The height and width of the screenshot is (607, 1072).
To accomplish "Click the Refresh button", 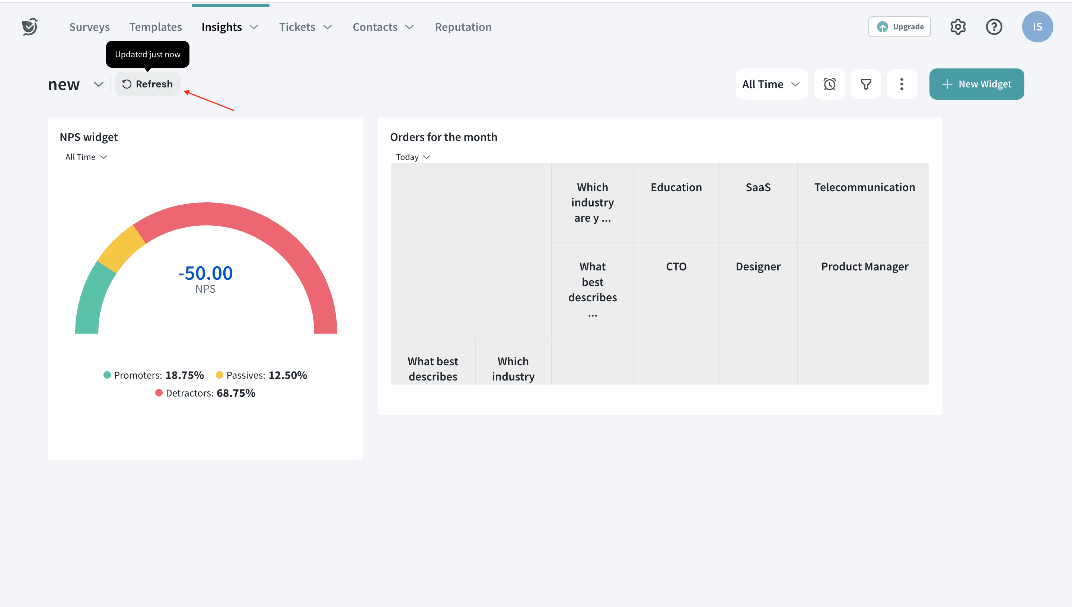I will [x=148, y=84].
